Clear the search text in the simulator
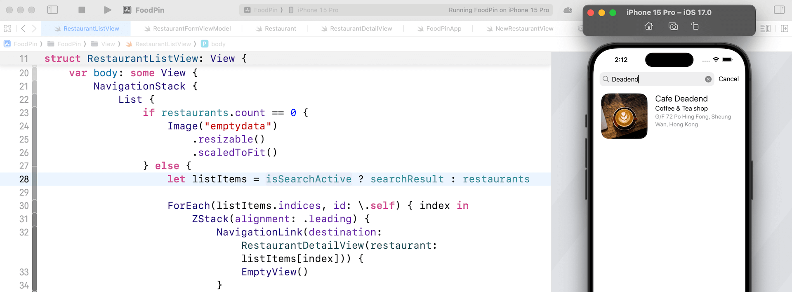Image resolution: width=792 pixels, height=292 pixels. coord(708,79)
